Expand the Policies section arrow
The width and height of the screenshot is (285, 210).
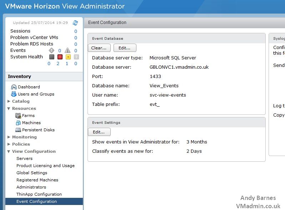pos(9,144)
